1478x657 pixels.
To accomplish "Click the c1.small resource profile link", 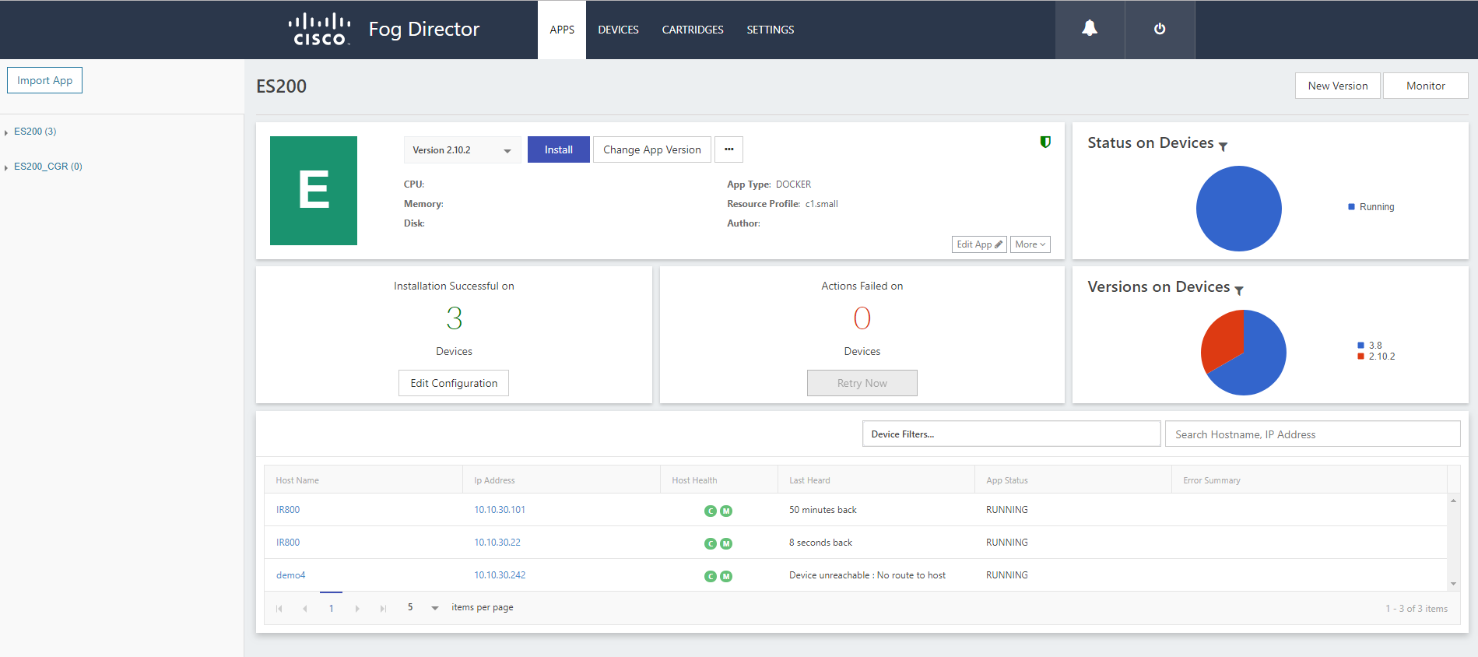I will coord(821,204).
